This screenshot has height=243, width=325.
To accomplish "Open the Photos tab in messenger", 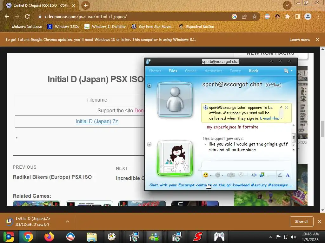I will tap(155, 71).
